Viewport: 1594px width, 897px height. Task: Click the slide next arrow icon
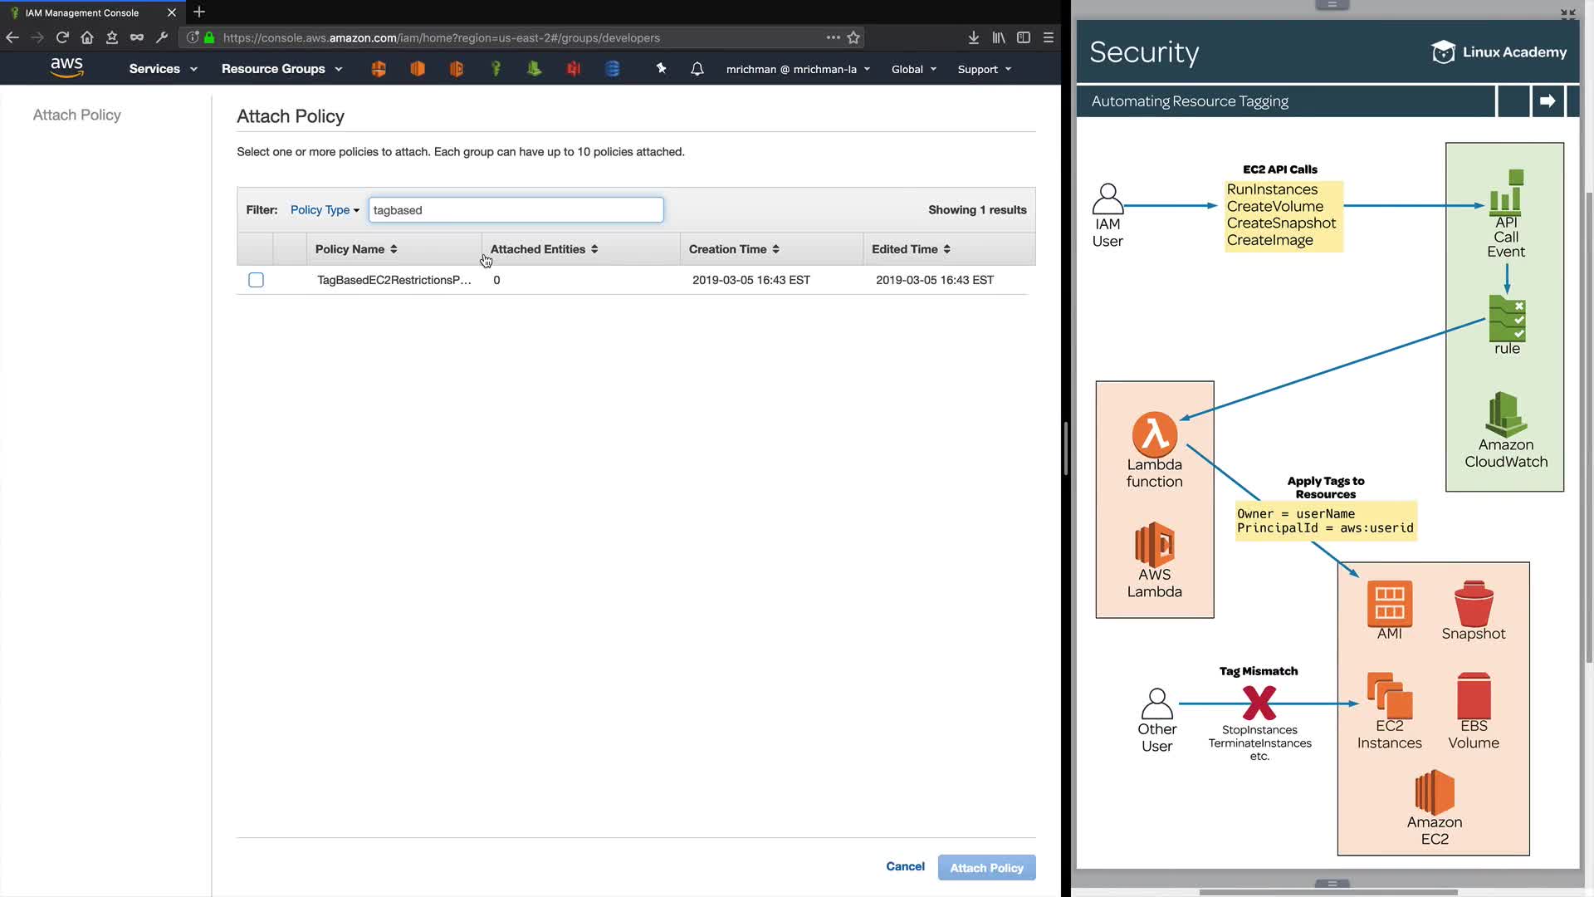[1548, 101]
